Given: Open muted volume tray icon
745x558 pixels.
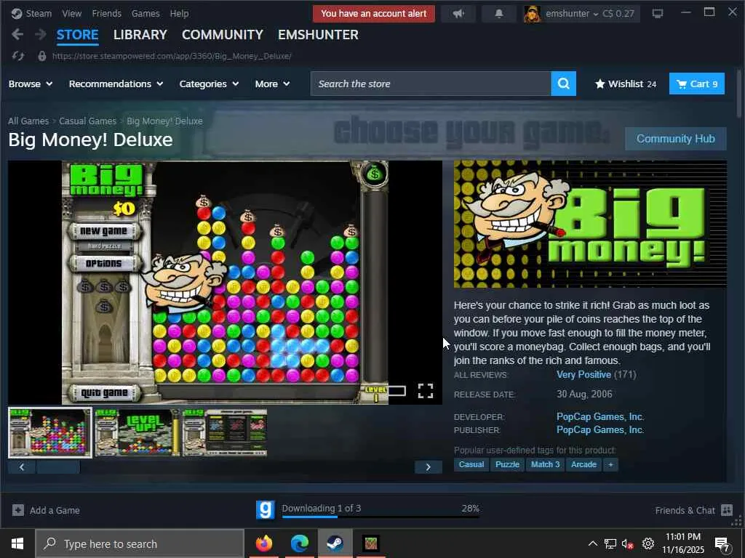Looking at the screenshot, I should coord(628,543).
